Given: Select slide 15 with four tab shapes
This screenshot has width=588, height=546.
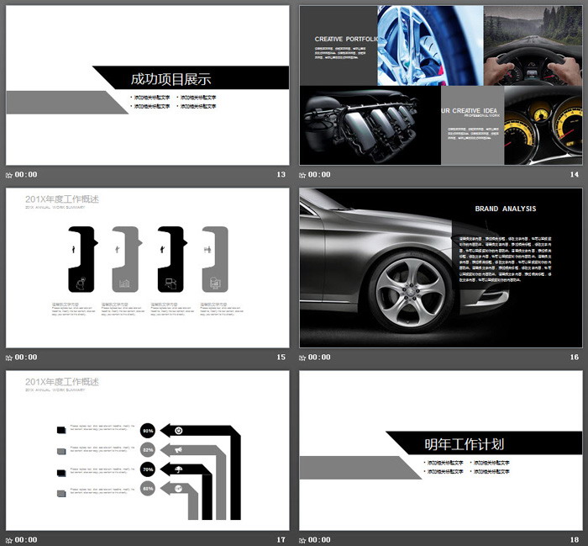Looking at the screenshot, I should click(x=147, y=268).
